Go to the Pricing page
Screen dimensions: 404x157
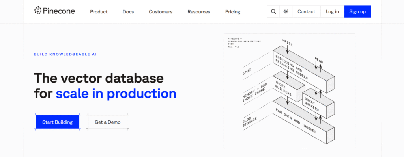tap(233, 12)
